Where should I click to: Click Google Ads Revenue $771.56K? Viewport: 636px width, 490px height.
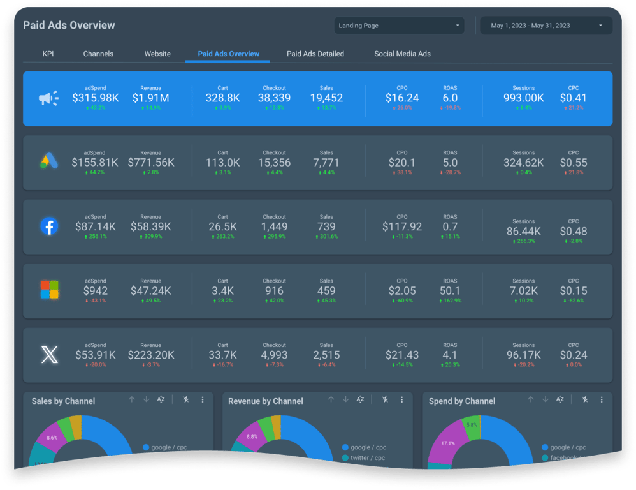(151, 163)
